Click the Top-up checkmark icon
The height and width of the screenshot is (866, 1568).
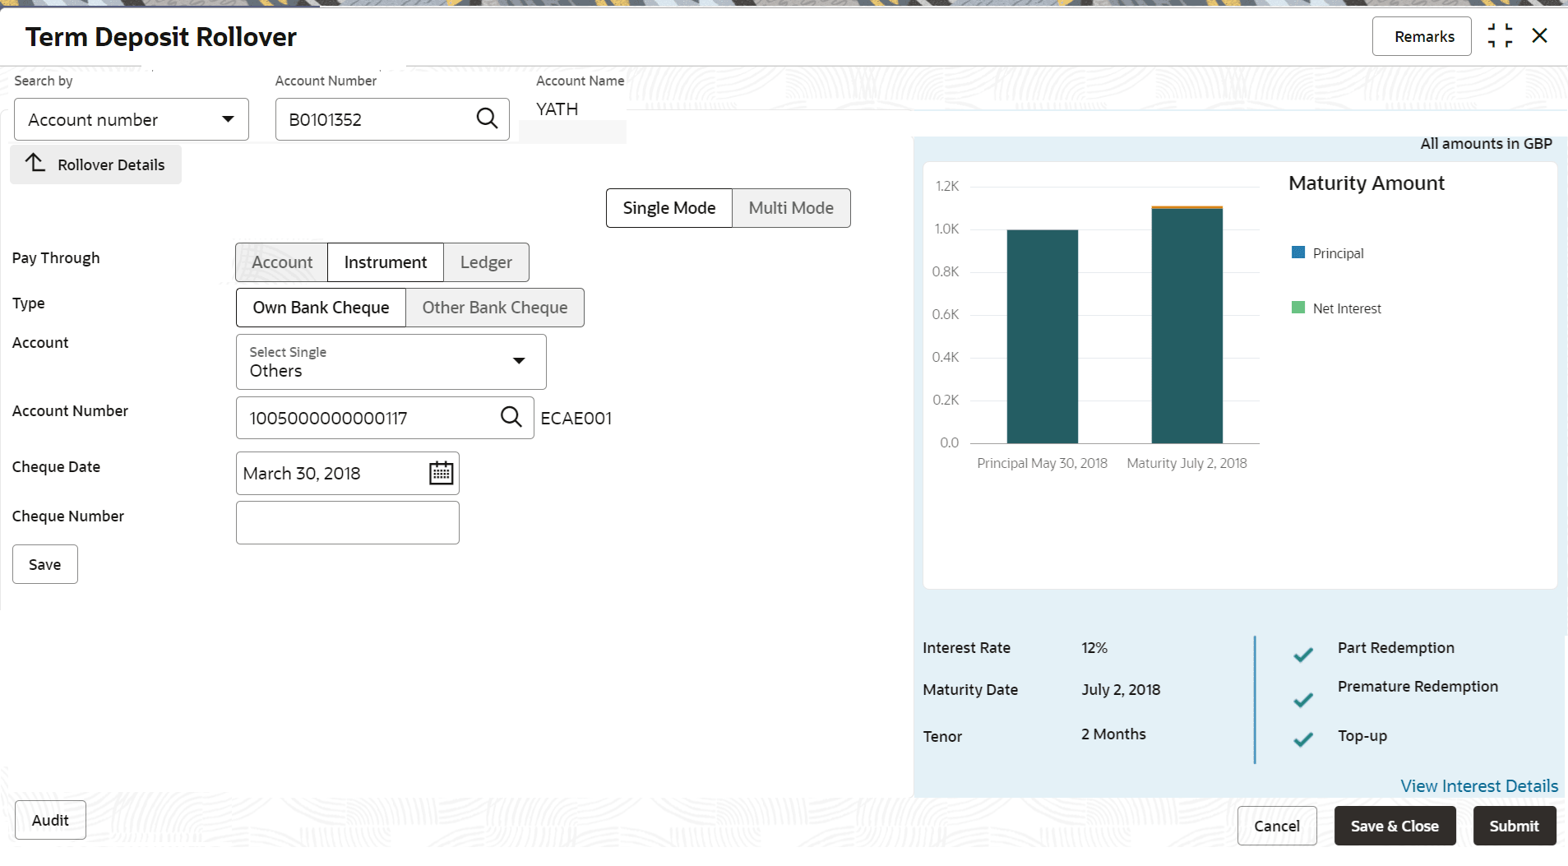(1302, 739)
